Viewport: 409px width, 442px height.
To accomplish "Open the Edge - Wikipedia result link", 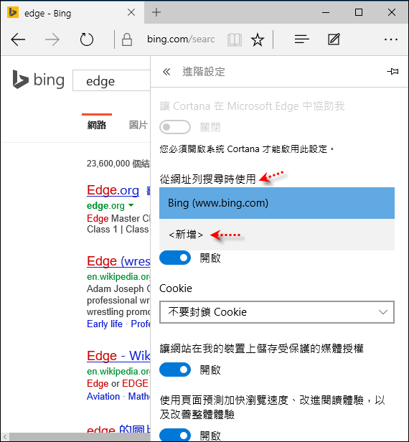I will (x=118, y=356).
